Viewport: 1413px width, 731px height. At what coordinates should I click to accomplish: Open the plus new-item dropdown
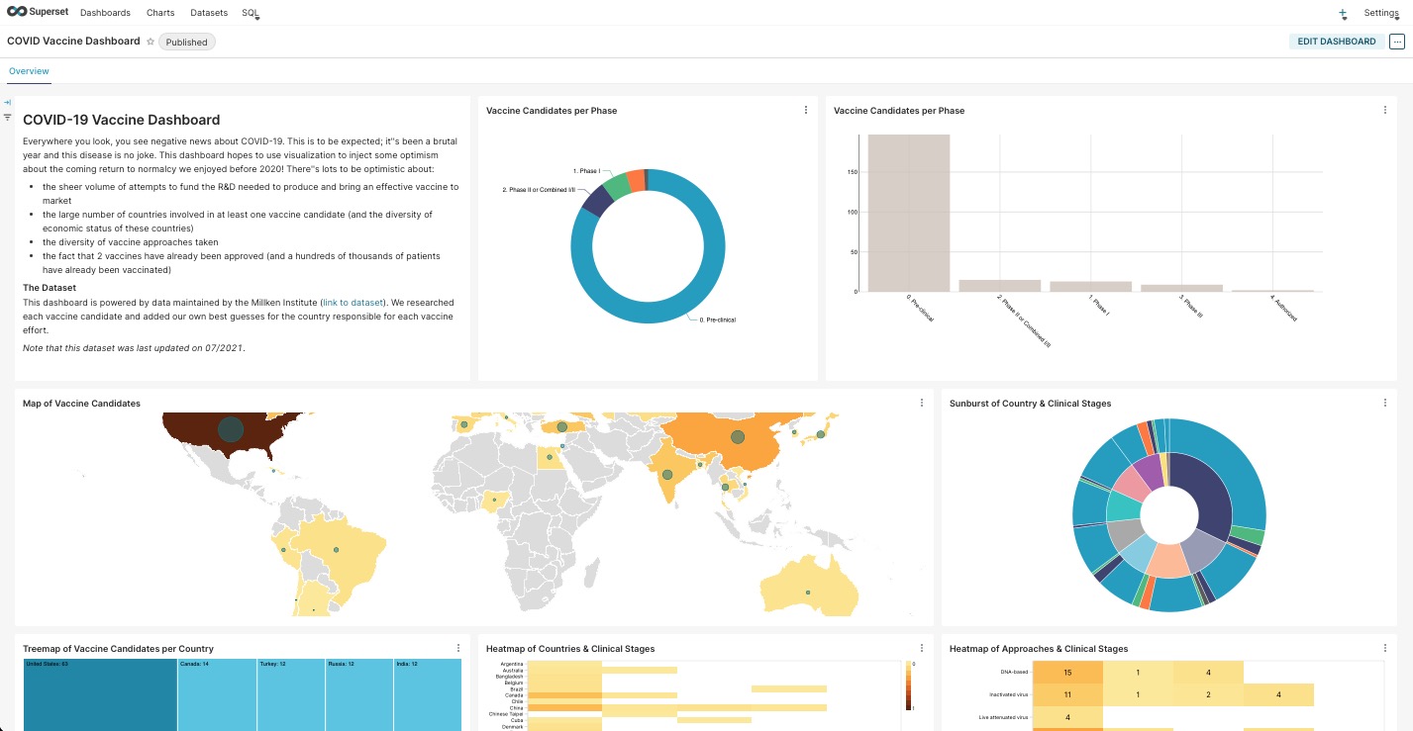(1343, 14)
